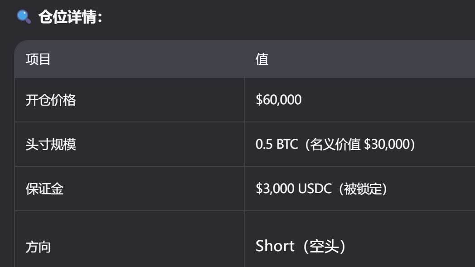Screen dimensions: 475x267
Task: Click the 名义价值 text in parentheses
Action: click(336, 145)
